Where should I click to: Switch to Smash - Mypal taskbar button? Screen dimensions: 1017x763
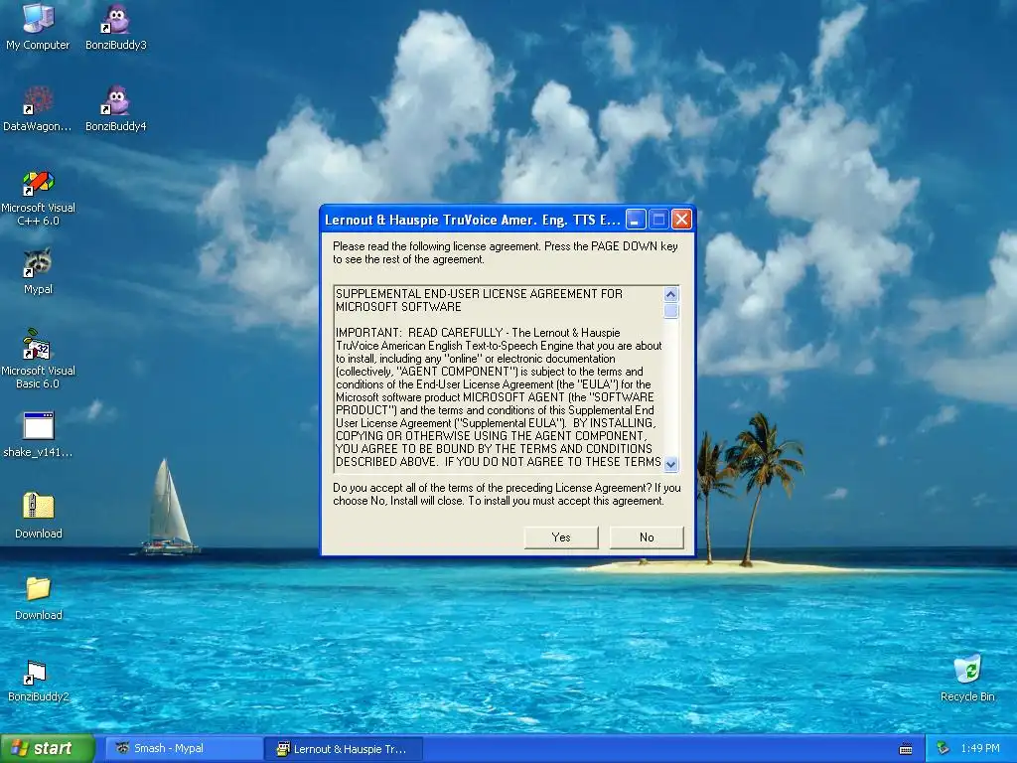[x=185, y=749]
